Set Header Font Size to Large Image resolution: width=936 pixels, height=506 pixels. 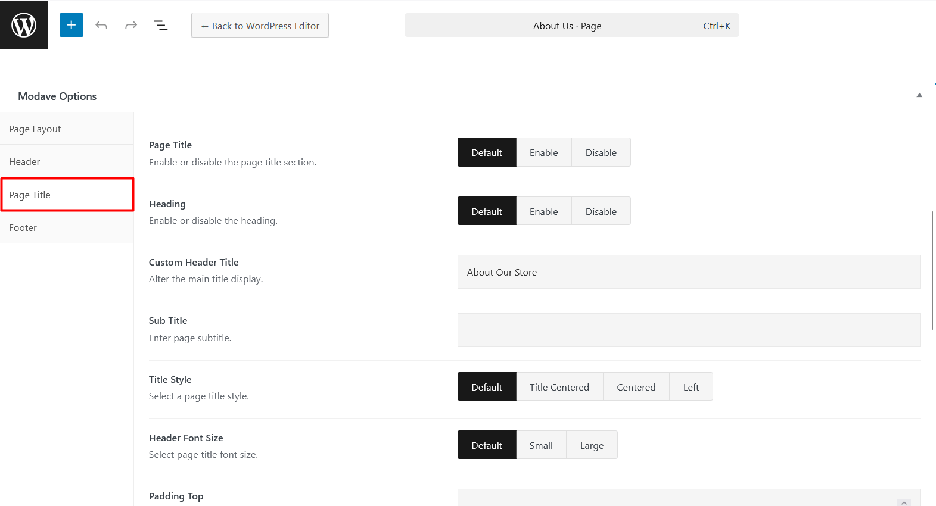click(592, 445)
